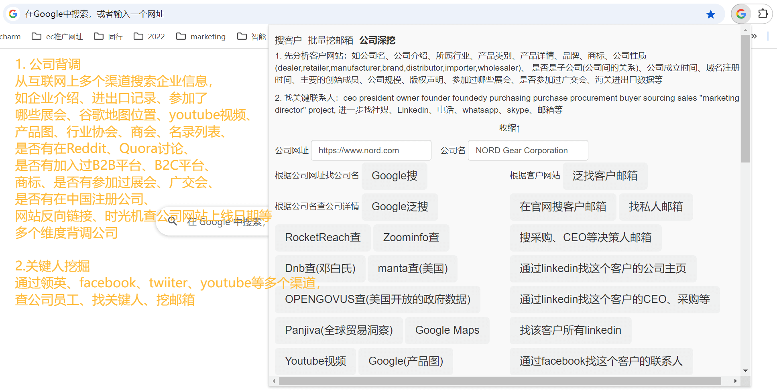
Task: Open the 智能 bookmark folder
Action: (252, 37)
